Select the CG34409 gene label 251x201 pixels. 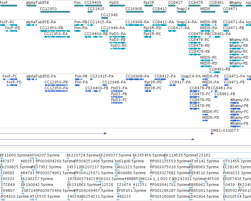[93, 3]
